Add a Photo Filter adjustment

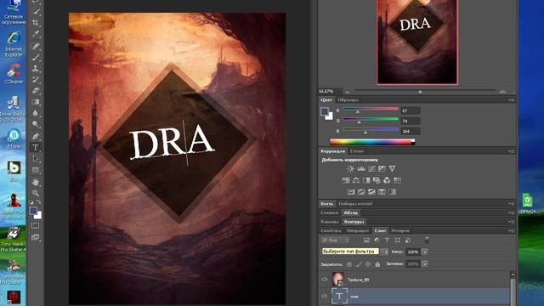(377, 180)
